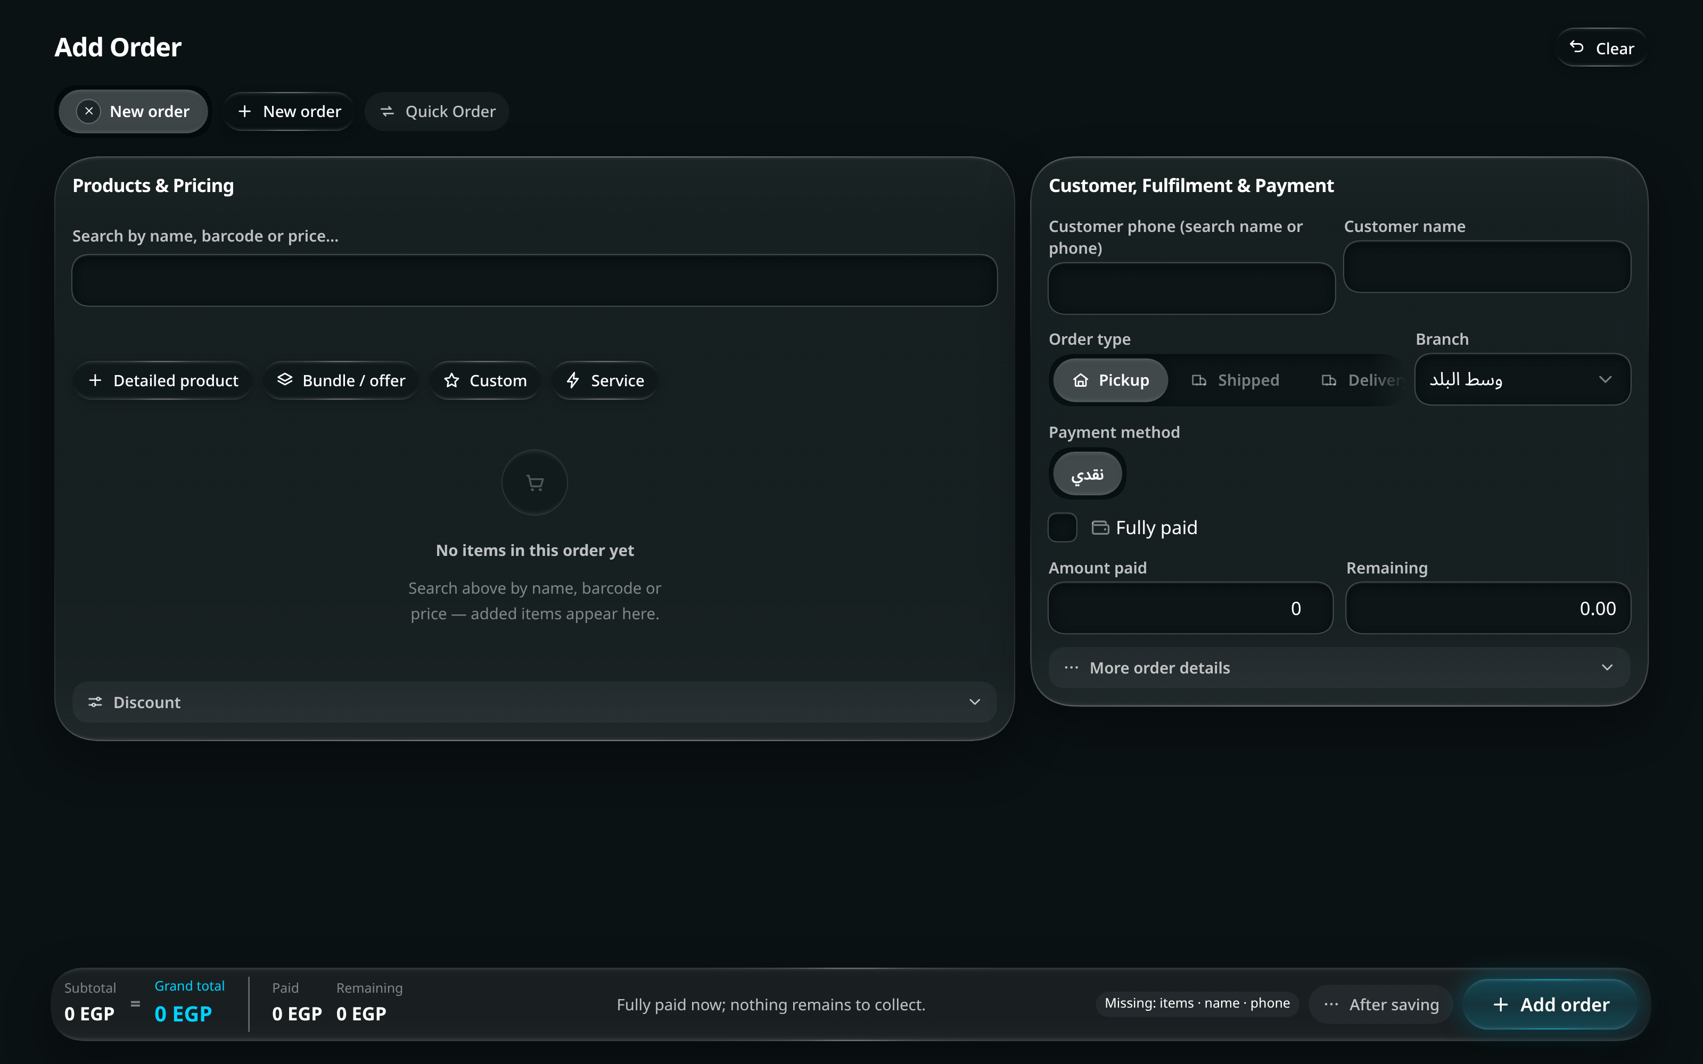Select Shipped order type
This screenshot has height=1064, width=1703.
click(1235, 380)
